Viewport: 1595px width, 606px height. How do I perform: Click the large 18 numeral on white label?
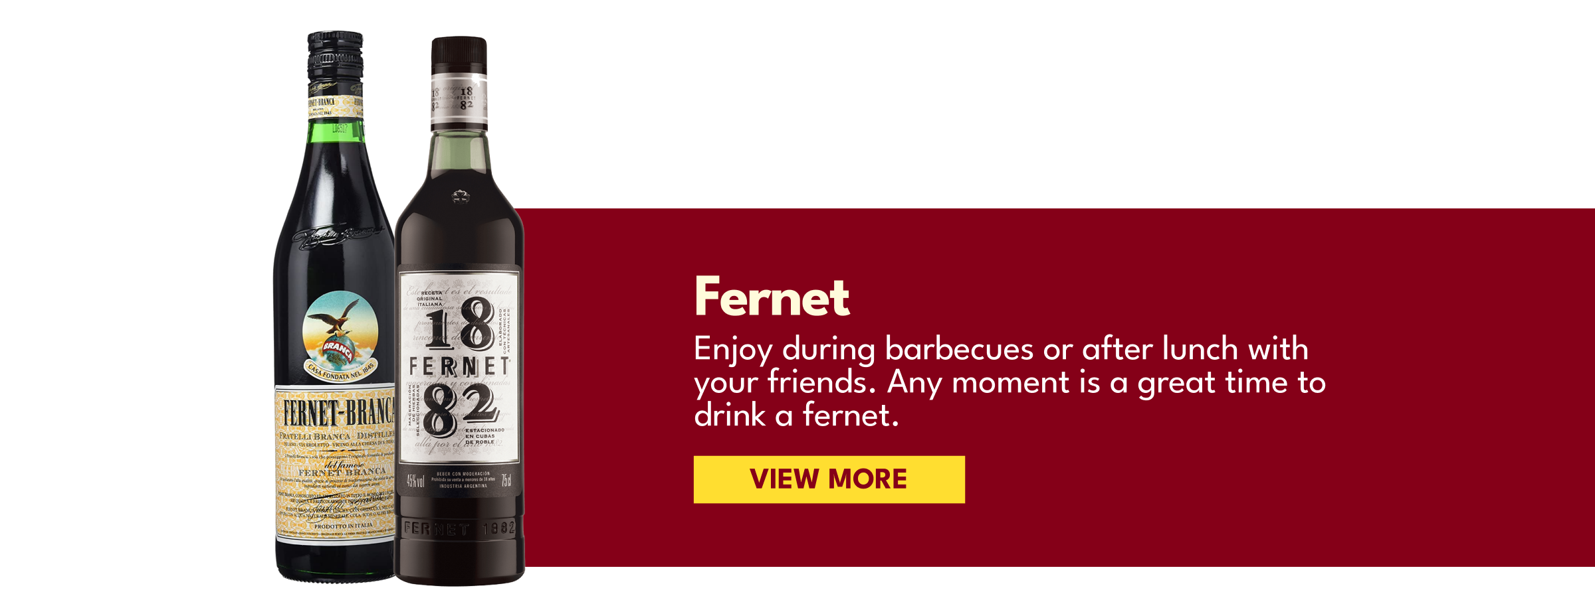click(459, 323)
